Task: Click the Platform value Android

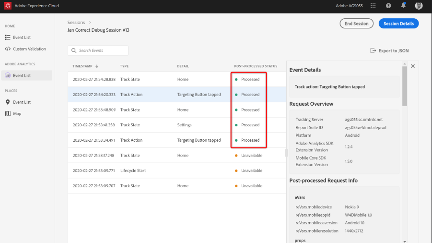Action: click(352, 135)
